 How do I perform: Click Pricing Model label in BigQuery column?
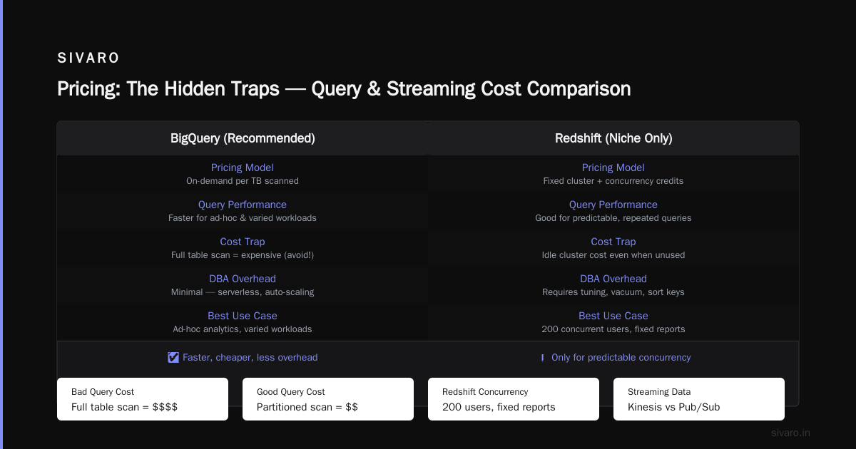click(243, 167)
